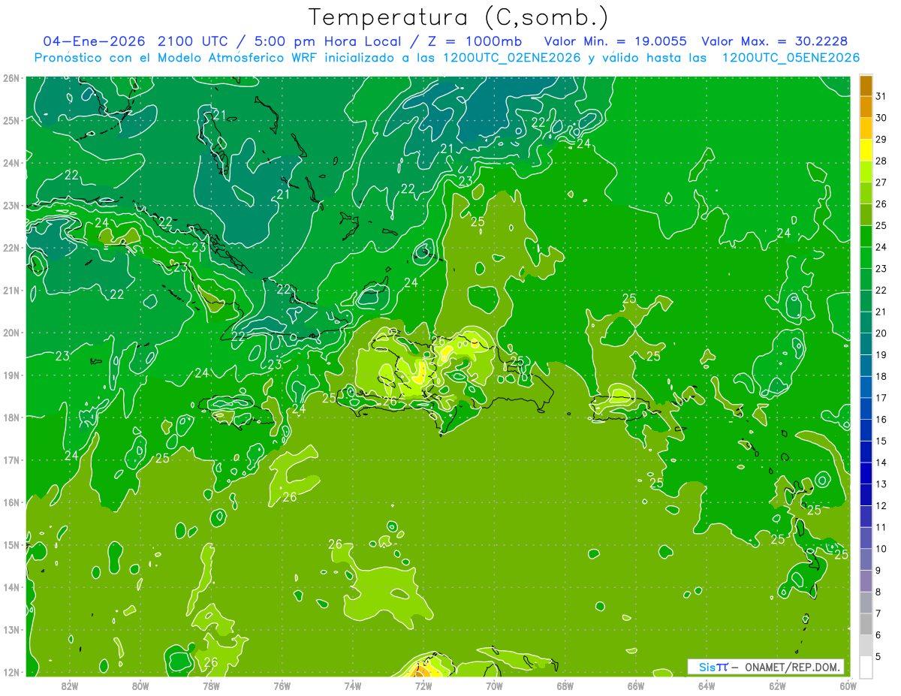Pick the brown-orange swatch at the legend top
Image resolution: width=901 pixels, height=696 pixels.
pyautogui.click(x=866, y=85)
